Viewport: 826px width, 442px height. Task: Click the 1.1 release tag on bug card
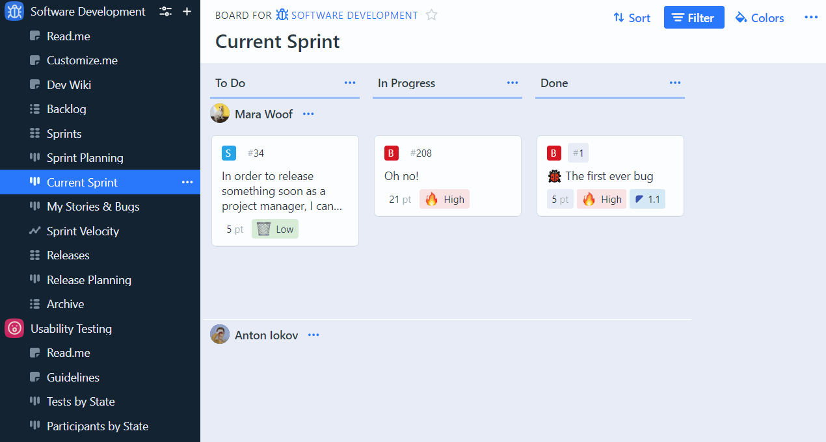click(x=647, y=199)
